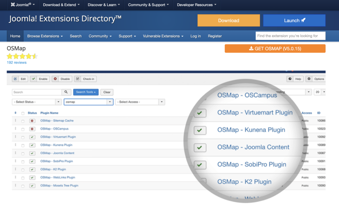Check the OSMap - K2 Plugin row checkbox
The height and width of the screenshot is (207, 339).
[x=23, y=170]
